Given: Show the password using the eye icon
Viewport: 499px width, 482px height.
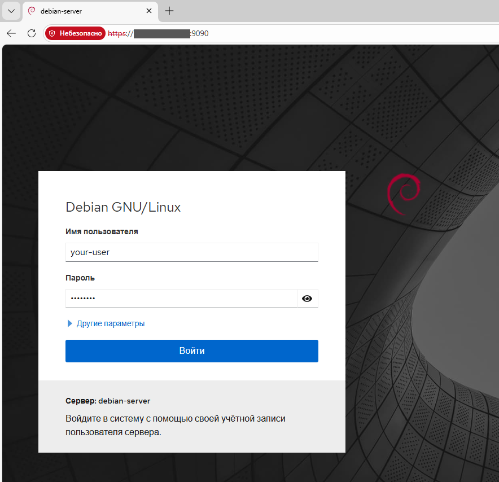Looking at the screenshot, I should pyautogui.click(x=307, y=299).
